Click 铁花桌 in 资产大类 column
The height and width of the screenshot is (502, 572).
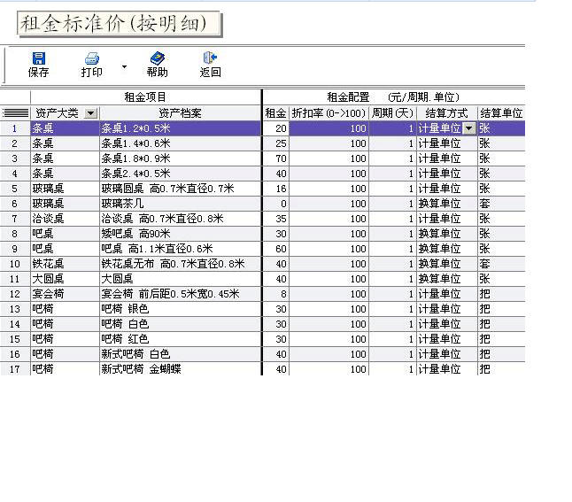pos(65,264)
